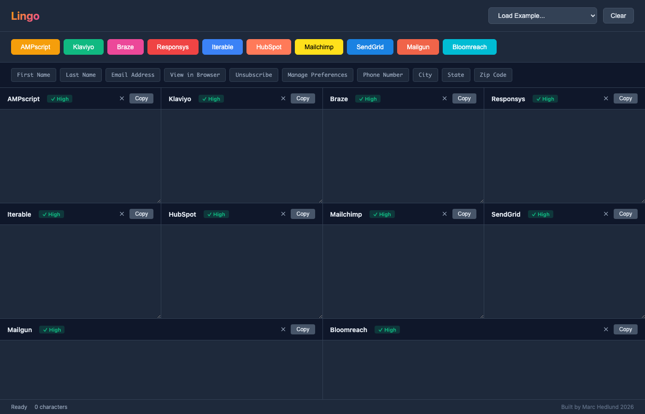Viewport: 645px width, 414px height.
Task: Insert the Manage Preferences tag
Action: tap(317, 75)
